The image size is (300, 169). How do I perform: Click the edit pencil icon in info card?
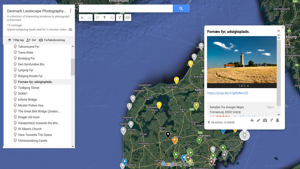point(259,120)
